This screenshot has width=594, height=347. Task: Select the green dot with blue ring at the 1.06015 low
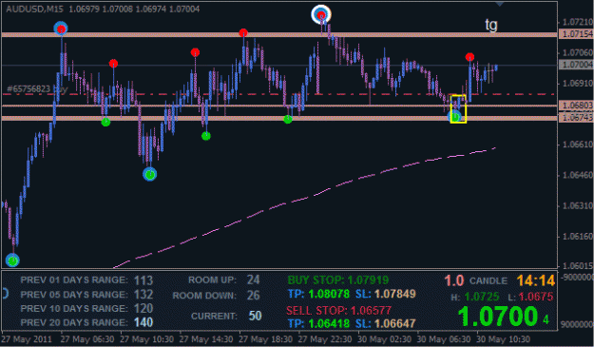point(12,260)
